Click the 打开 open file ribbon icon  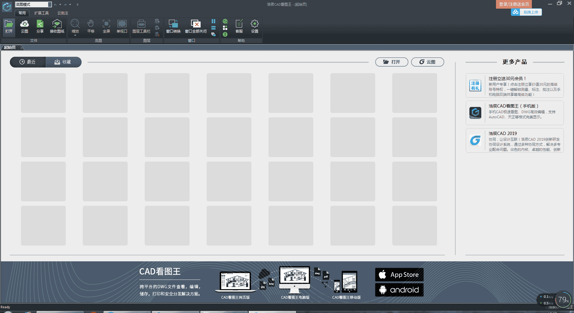tap(9, 26)
